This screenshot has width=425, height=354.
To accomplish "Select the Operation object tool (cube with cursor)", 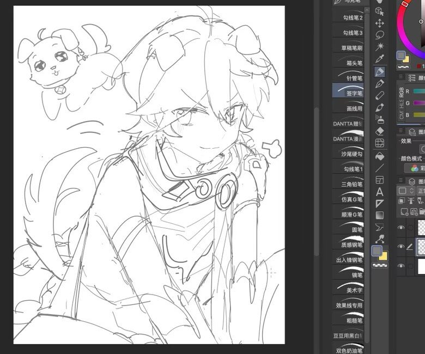I will click(x=379, y=11).
